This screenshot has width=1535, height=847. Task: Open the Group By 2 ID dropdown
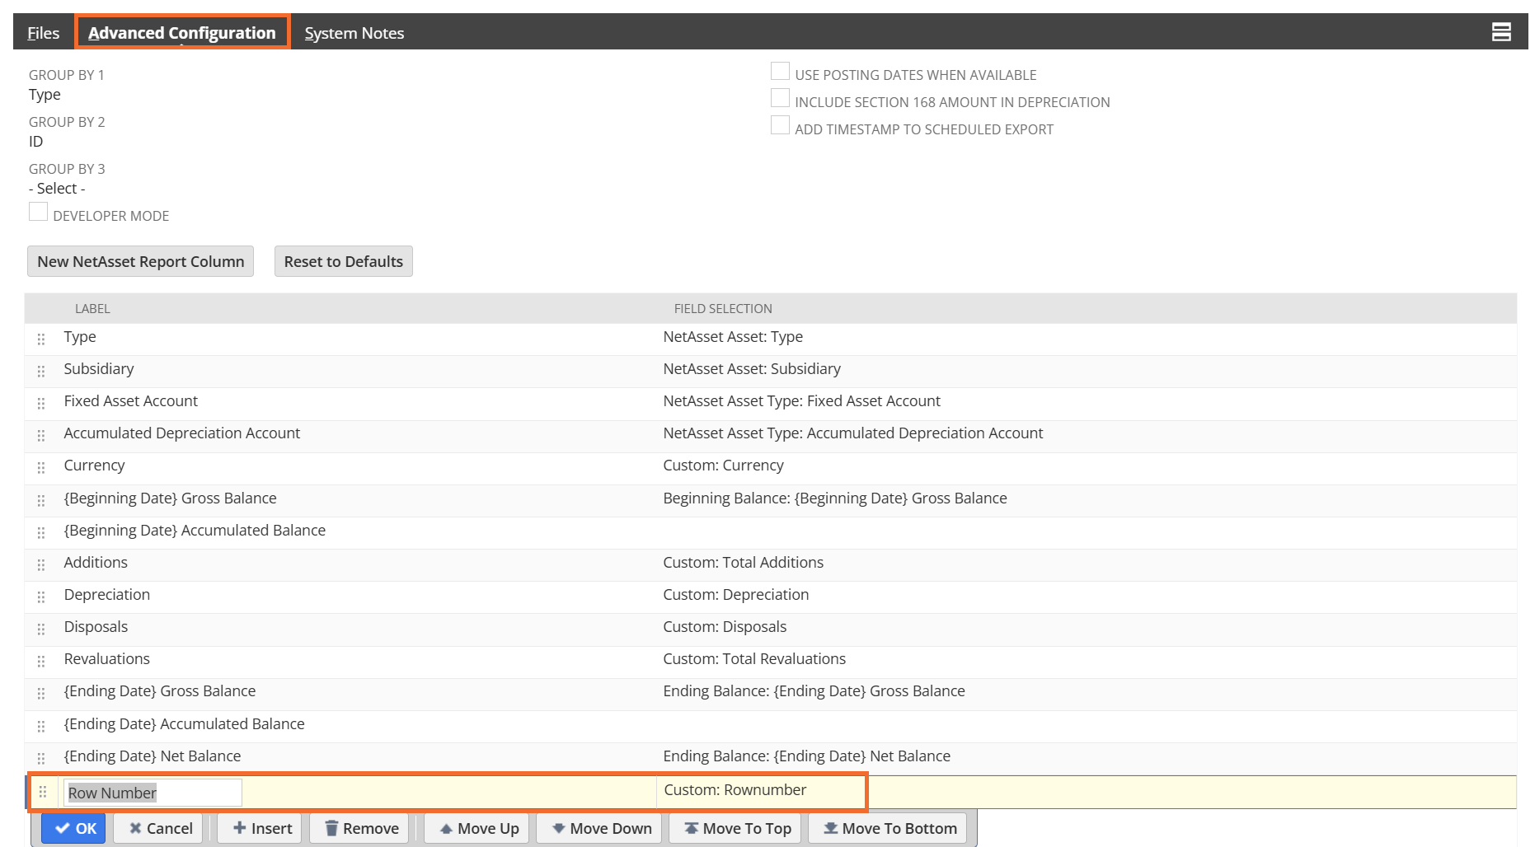tap(36, 142)
